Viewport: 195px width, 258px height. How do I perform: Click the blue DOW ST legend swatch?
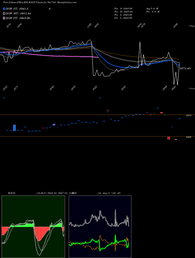(4, 9)
